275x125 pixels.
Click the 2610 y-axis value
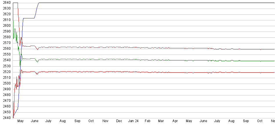(x=7, y=20)
